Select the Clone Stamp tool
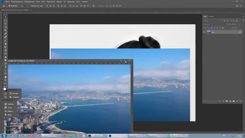This screenshot has height=138, width=245. pyautogui.click(x=5, y=44)
